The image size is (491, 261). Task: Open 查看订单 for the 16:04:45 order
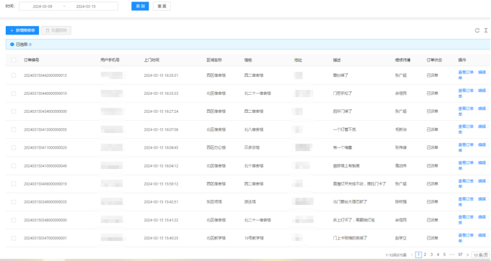click(466, 145)
